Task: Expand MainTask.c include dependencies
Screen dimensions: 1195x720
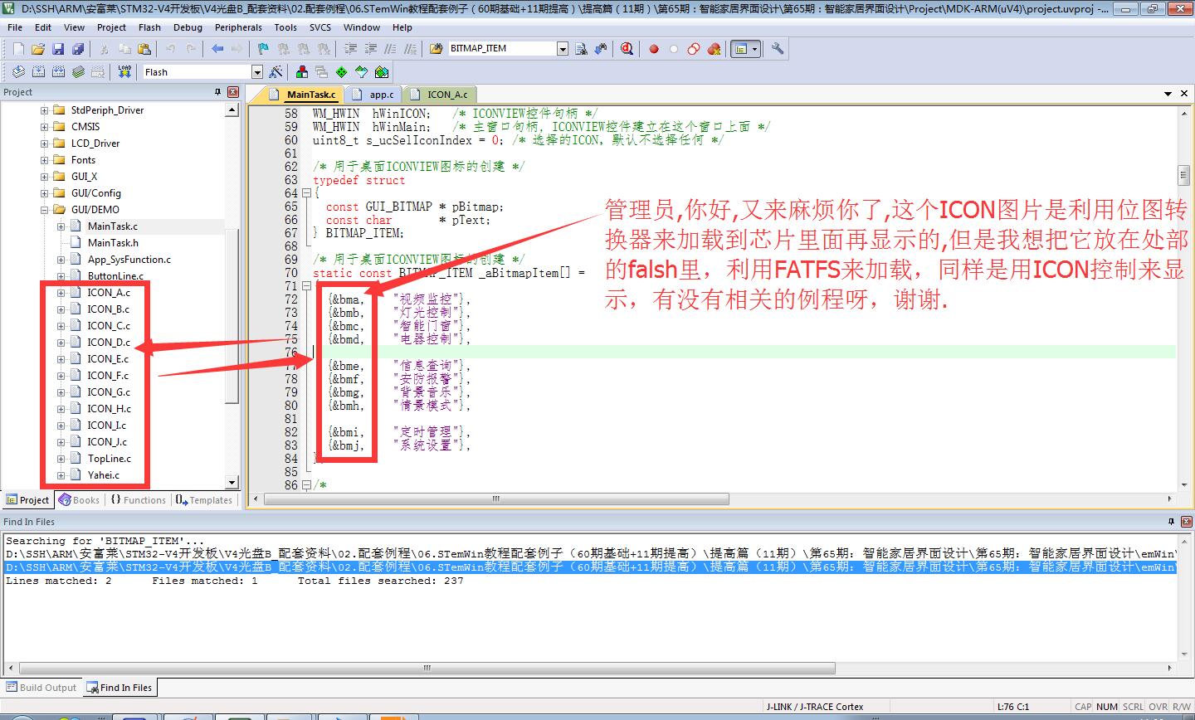Action: tap(61, 226)
